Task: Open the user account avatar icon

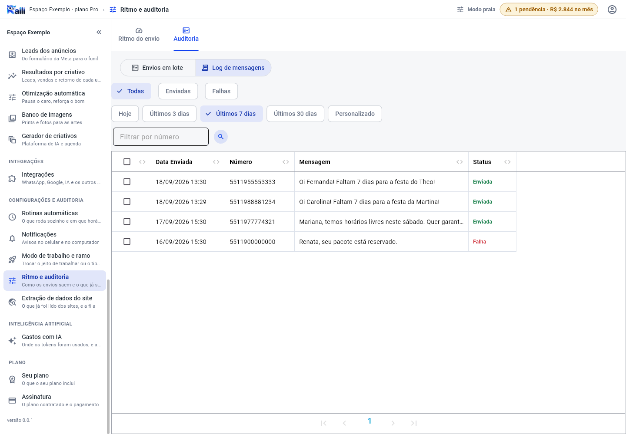Action: (612, 10)
